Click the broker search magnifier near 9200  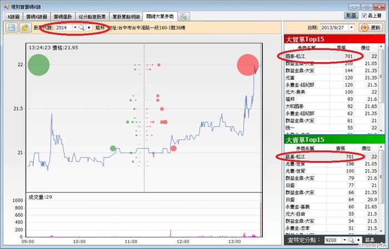(351, 240)
